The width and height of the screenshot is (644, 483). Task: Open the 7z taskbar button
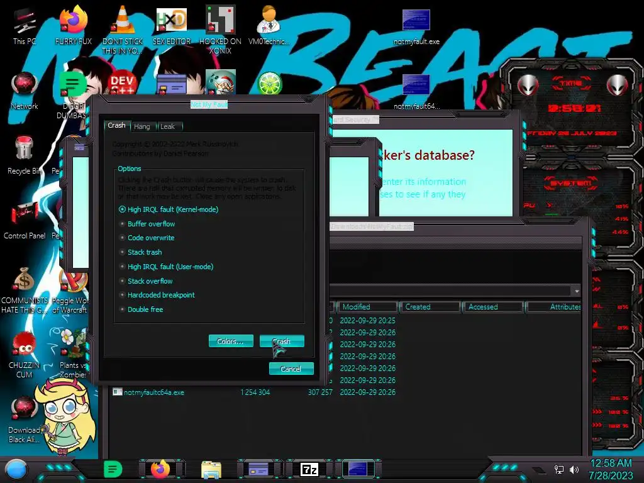[x=309, y=469]
